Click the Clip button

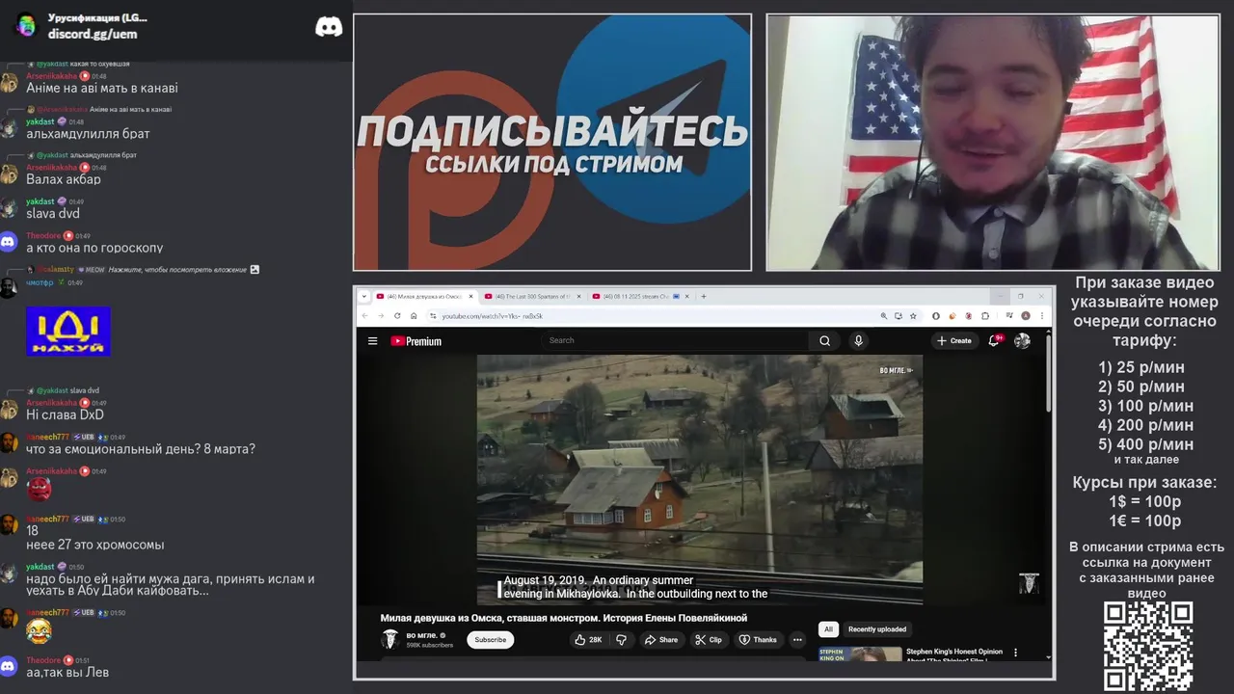point(708,639)
